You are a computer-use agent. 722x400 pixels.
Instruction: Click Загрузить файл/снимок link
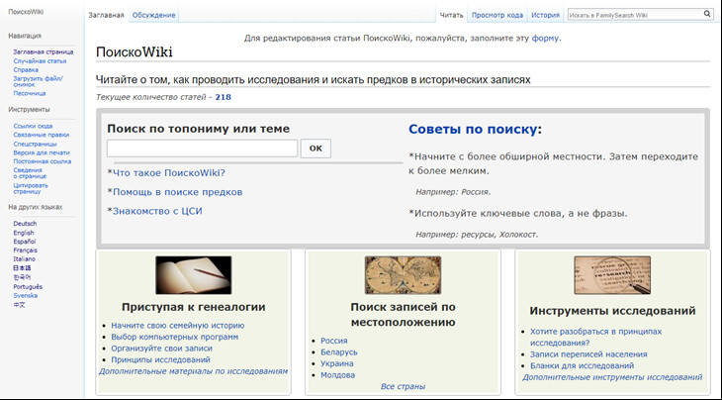coord(38,81)
